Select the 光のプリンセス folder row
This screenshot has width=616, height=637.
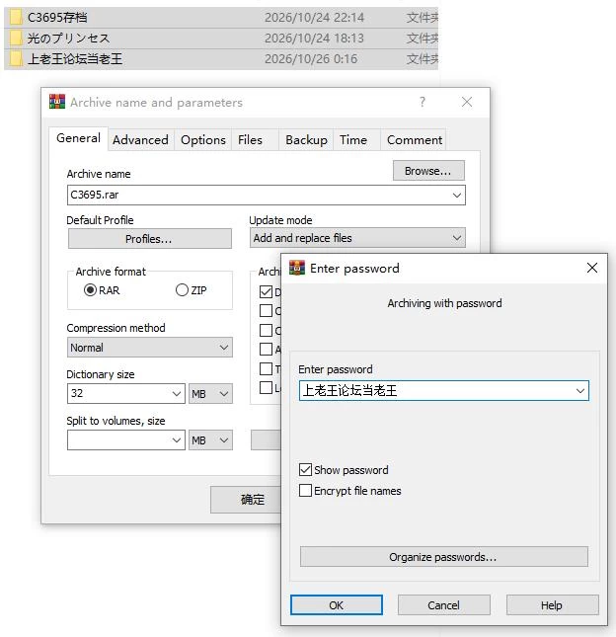221,39
